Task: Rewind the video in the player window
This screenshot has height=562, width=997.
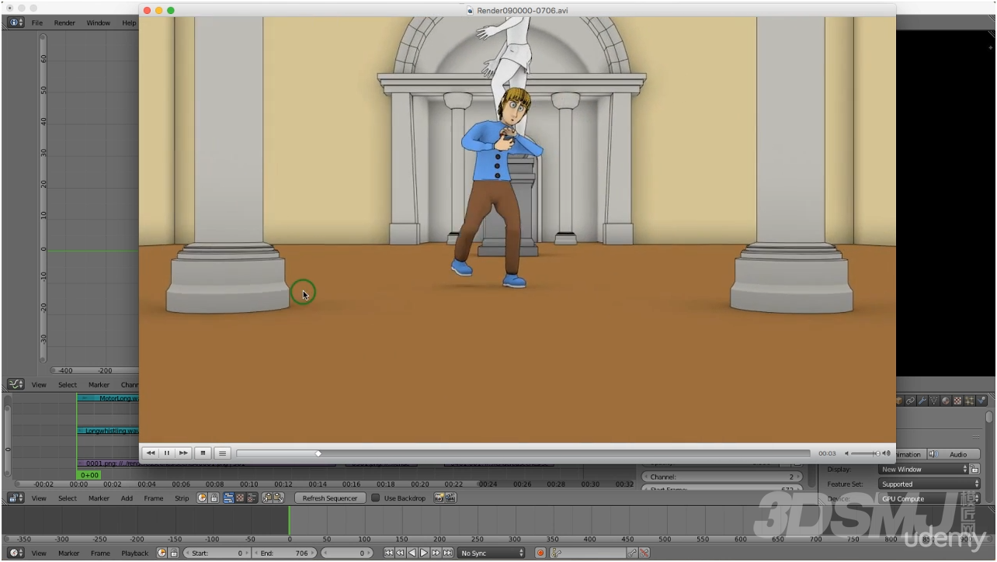Action: click(151, 453)
